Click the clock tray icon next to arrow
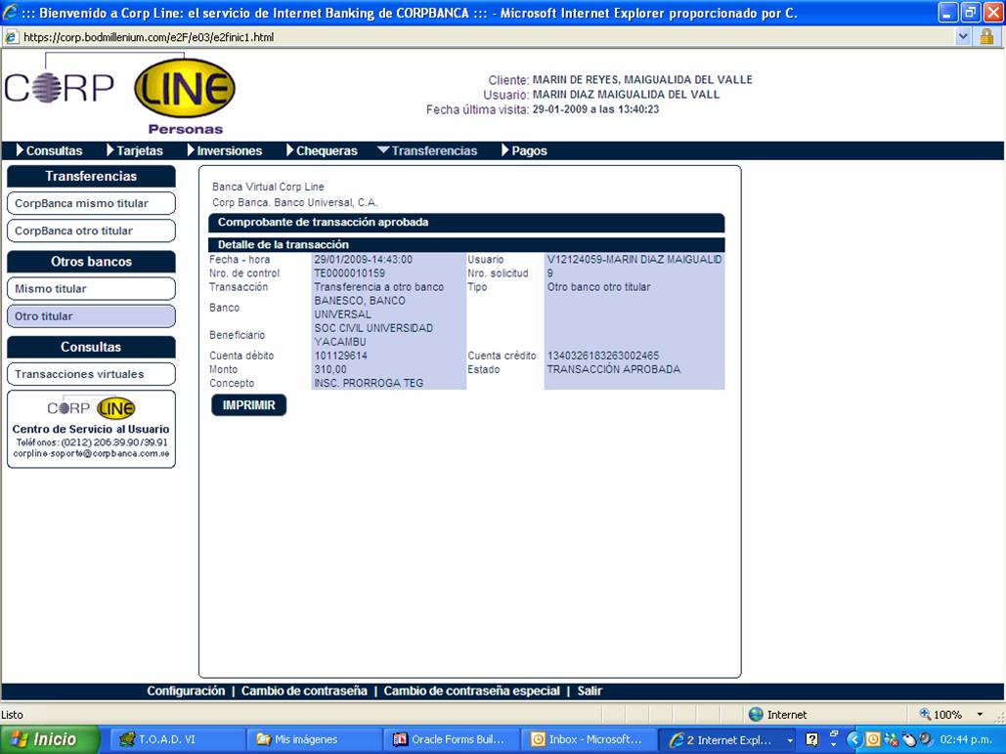The height and width of the screenshot is (754, 1006). click(x=872, y=739)
